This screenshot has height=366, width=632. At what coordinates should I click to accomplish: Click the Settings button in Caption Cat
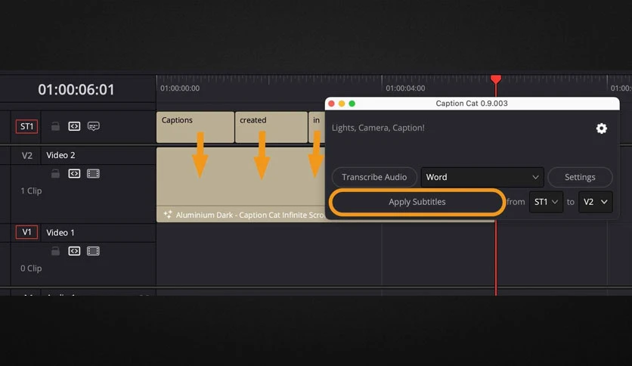pyautogui.click(x=580, y=178)
